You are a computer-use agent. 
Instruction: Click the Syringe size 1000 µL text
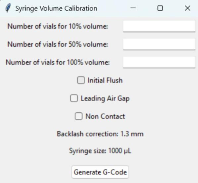(x=100, y=151)
